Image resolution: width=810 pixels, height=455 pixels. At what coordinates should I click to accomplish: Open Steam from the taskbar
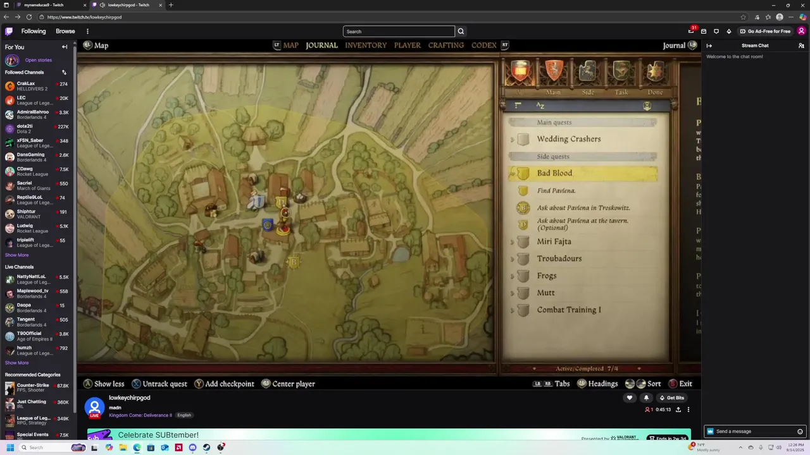206,447
